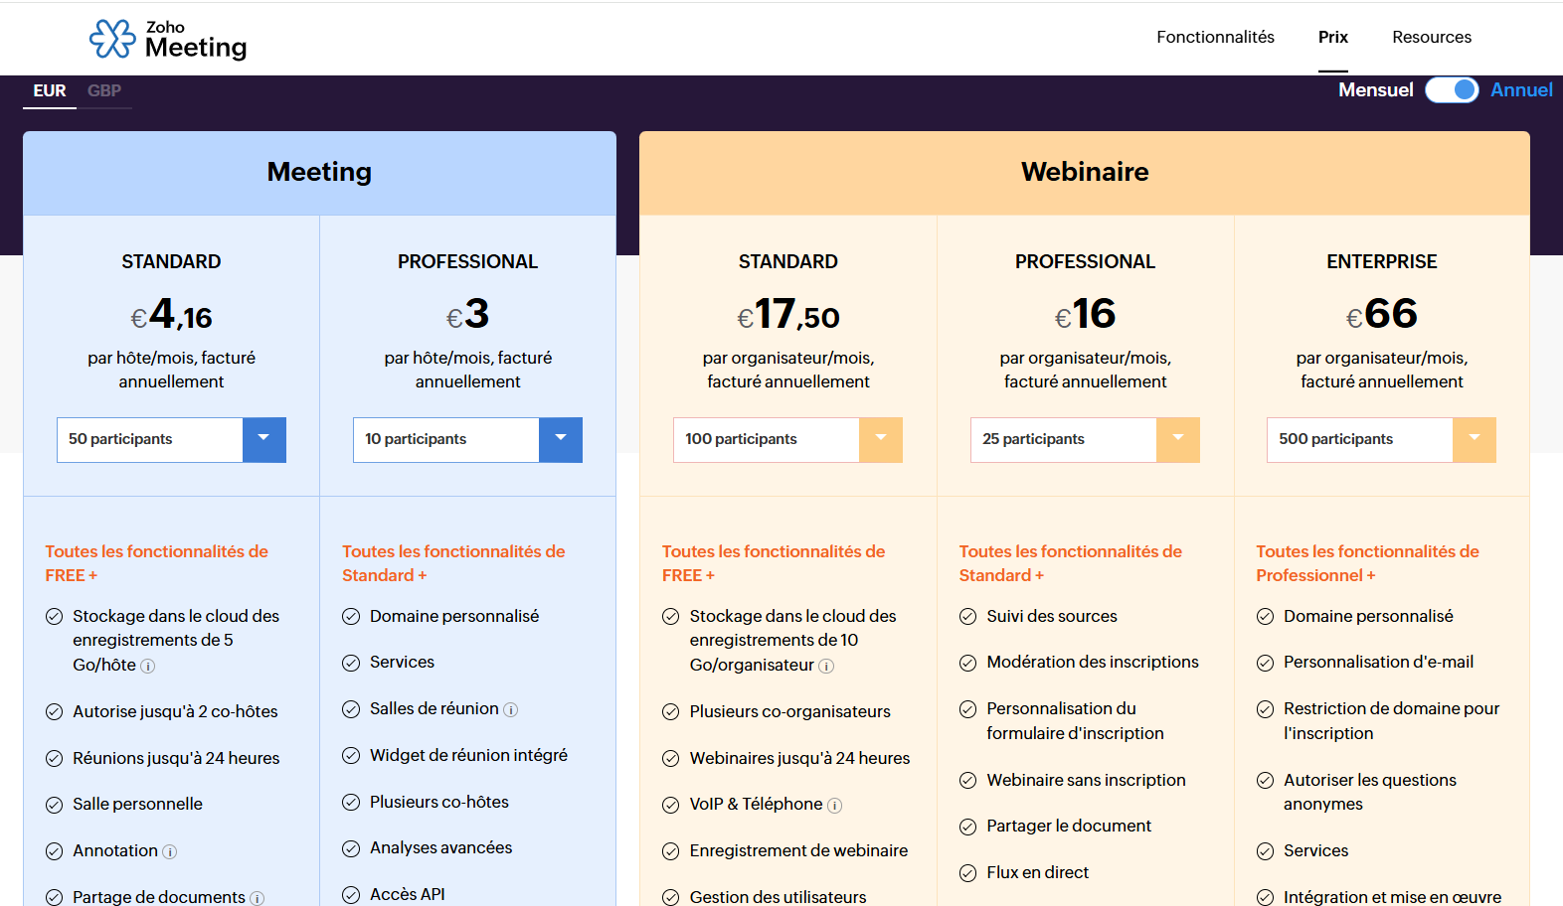Image resolution: width=1563 pixels, height=906 pixels.
Task: Toggle the Mensuel/Annuel billing switch
Action: 1452,90
